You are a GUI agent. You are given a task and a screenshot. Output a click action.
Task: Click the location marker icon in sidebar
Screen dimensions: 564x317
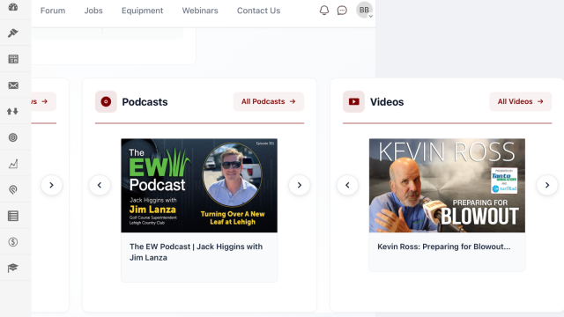tap(13, 190)
